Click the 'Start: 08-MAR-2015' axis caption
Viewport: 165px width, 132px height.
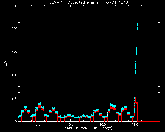click(81, 128)
